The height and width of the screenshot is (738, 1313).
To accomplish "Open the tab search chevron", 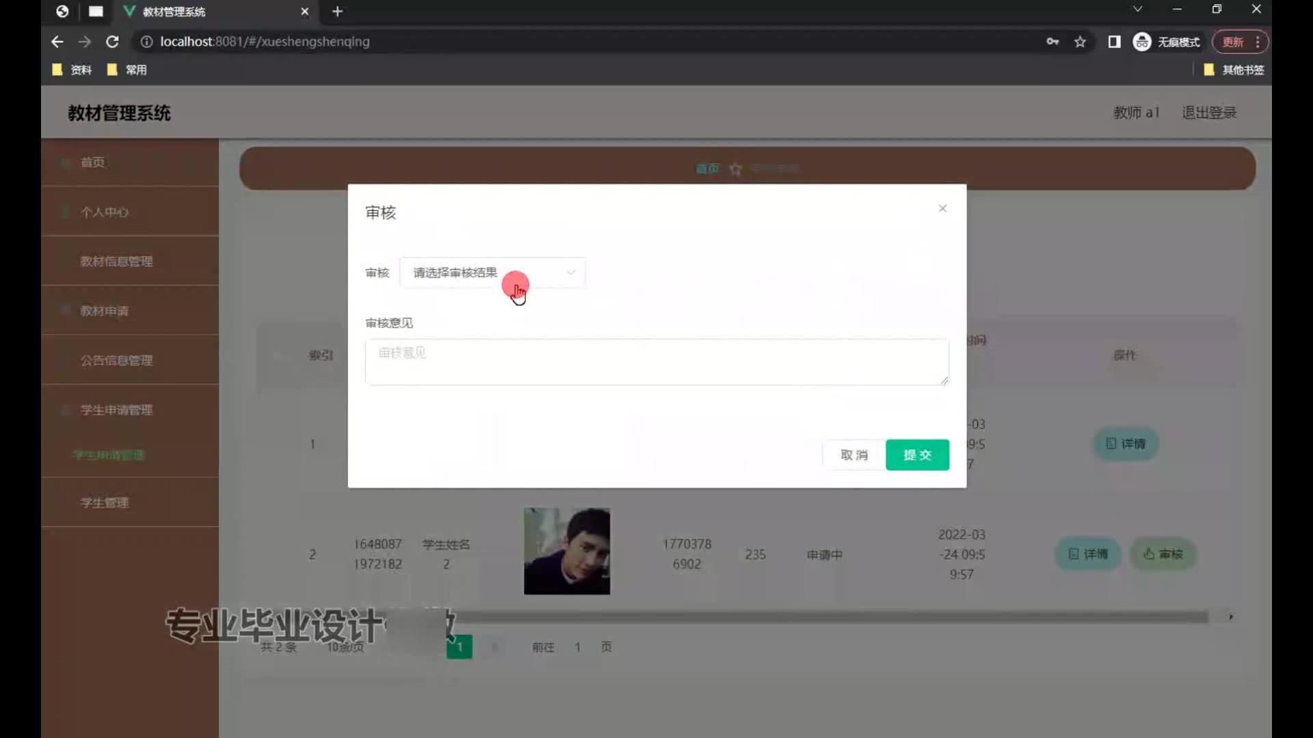I will (1137, 10).
